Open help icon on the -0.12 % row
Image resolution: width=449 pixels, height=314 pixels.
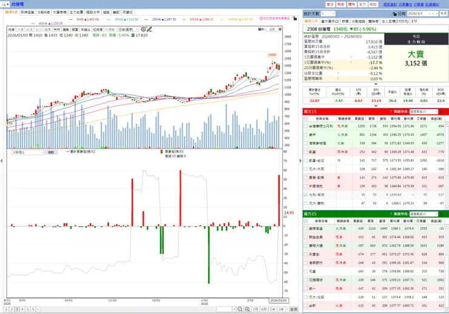click(x=338, y=73)
